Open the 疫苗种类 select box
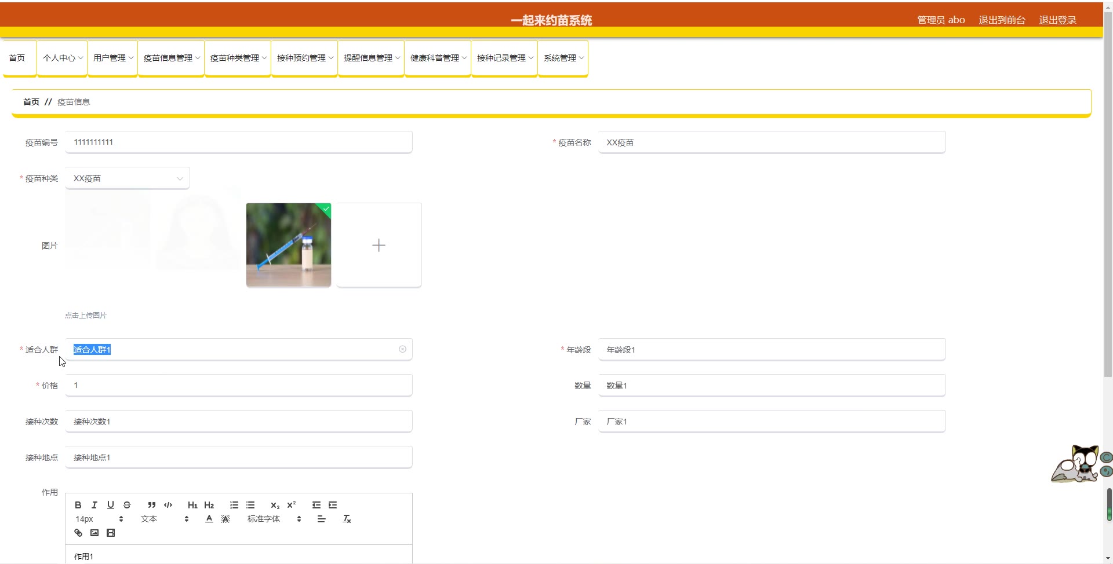The image size is (1113, 564). click(x=128, y=178)
